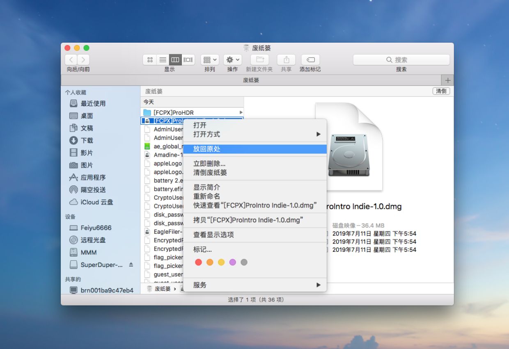Switch Finder to icon grid view

pos(150,60)
